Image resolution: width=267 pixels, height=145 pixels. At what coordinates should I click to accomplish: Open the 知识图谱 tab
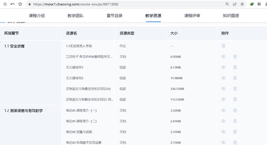231,16
